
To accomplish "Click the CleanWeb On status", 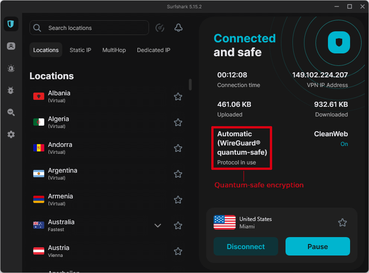I will (344, 144).
